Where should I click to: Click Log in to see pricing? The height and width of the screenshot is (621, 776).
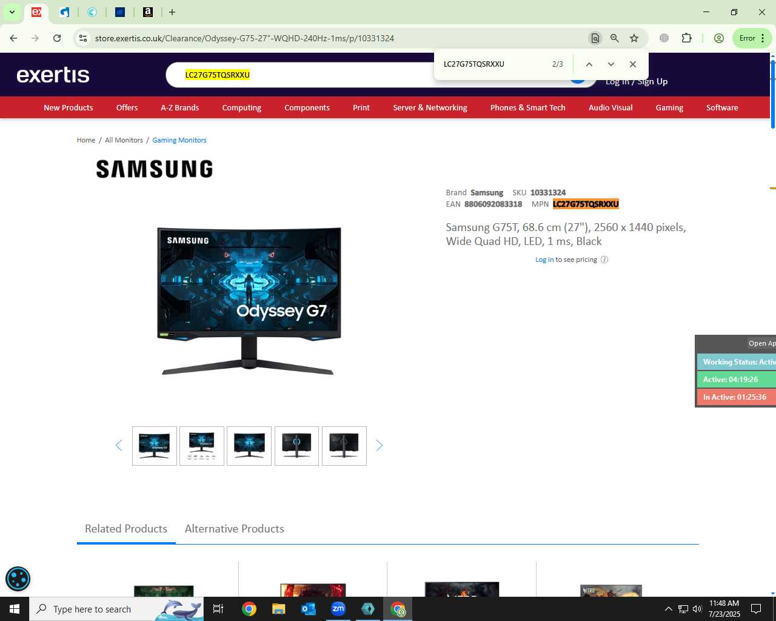544,260
